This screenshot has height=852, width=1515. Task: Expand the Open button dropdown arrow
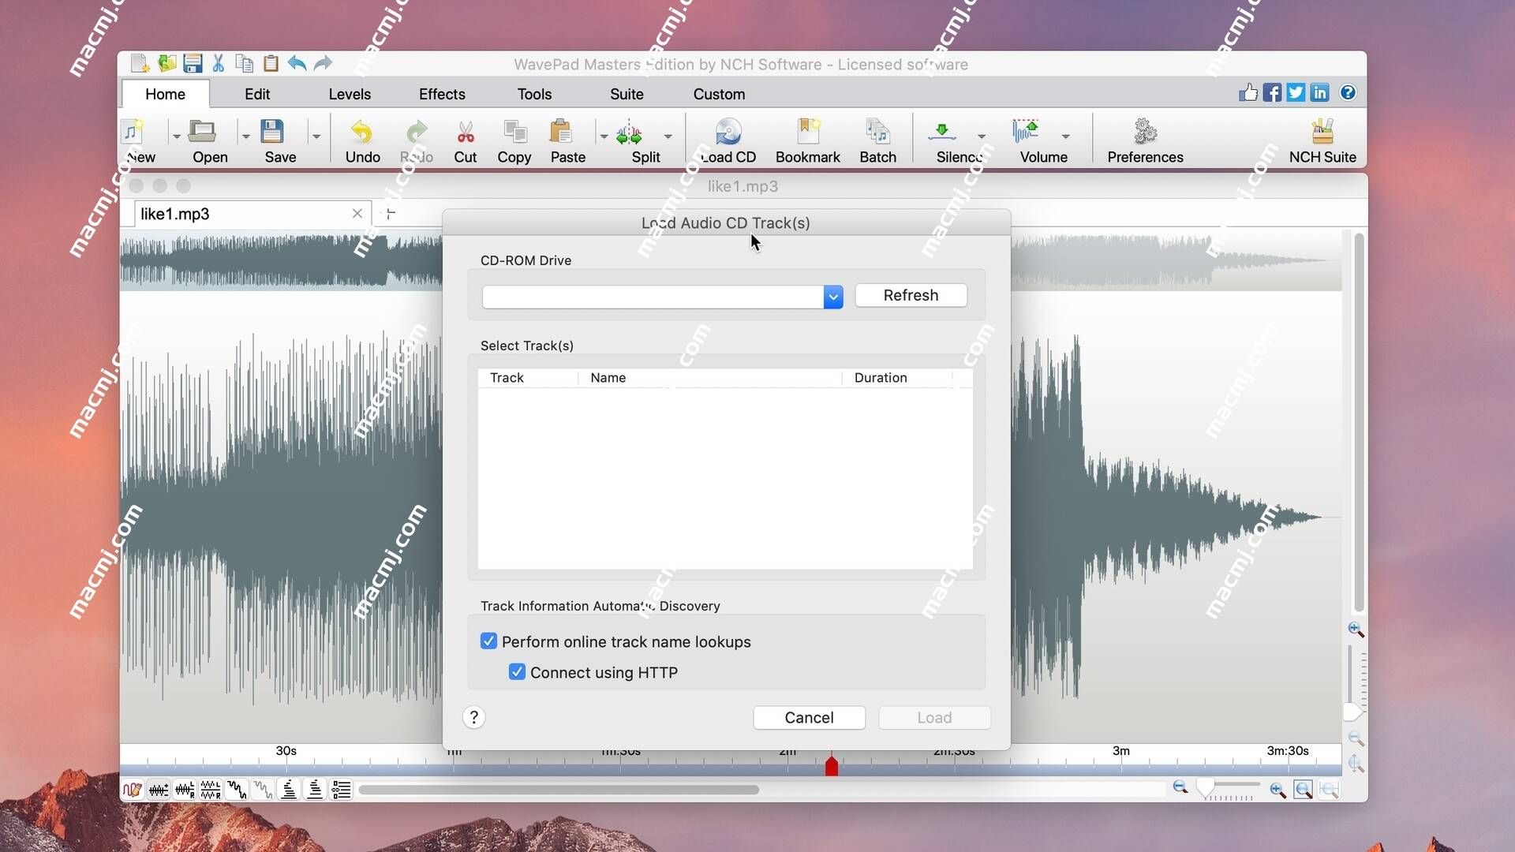[x=245, y=136]
